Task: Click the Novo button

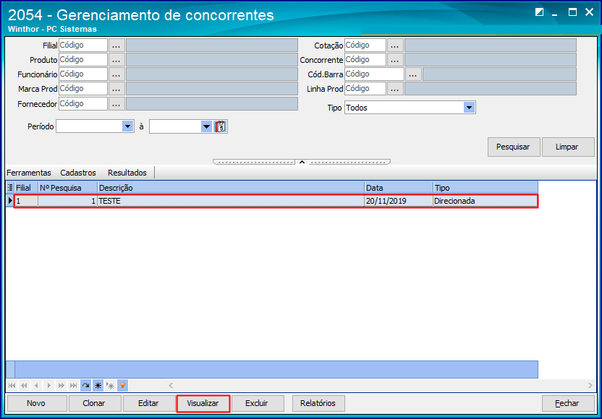Action: coord(36,403)
